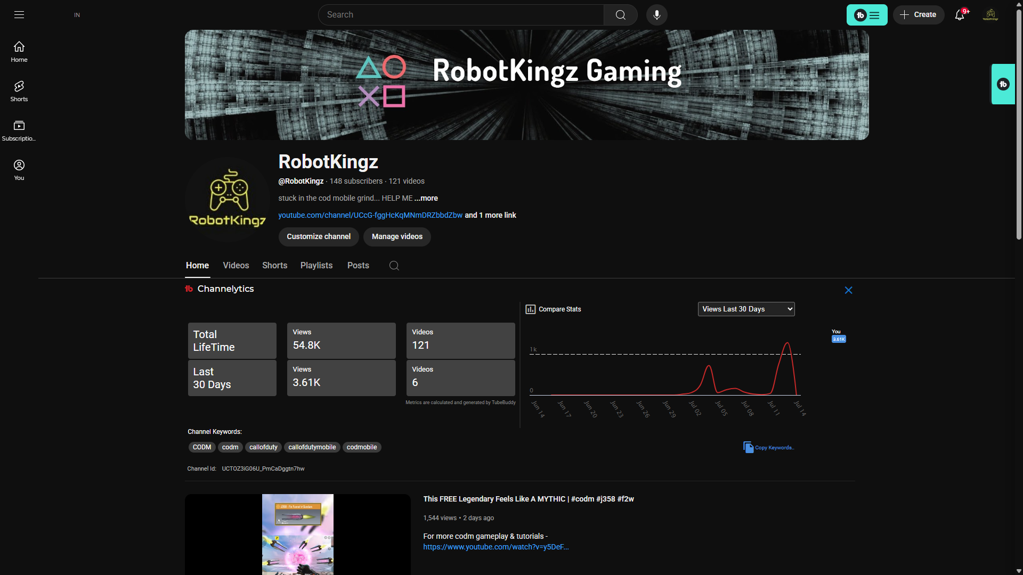Click the search magnifier button
1023x575 pixels.
tap(620, 15)
